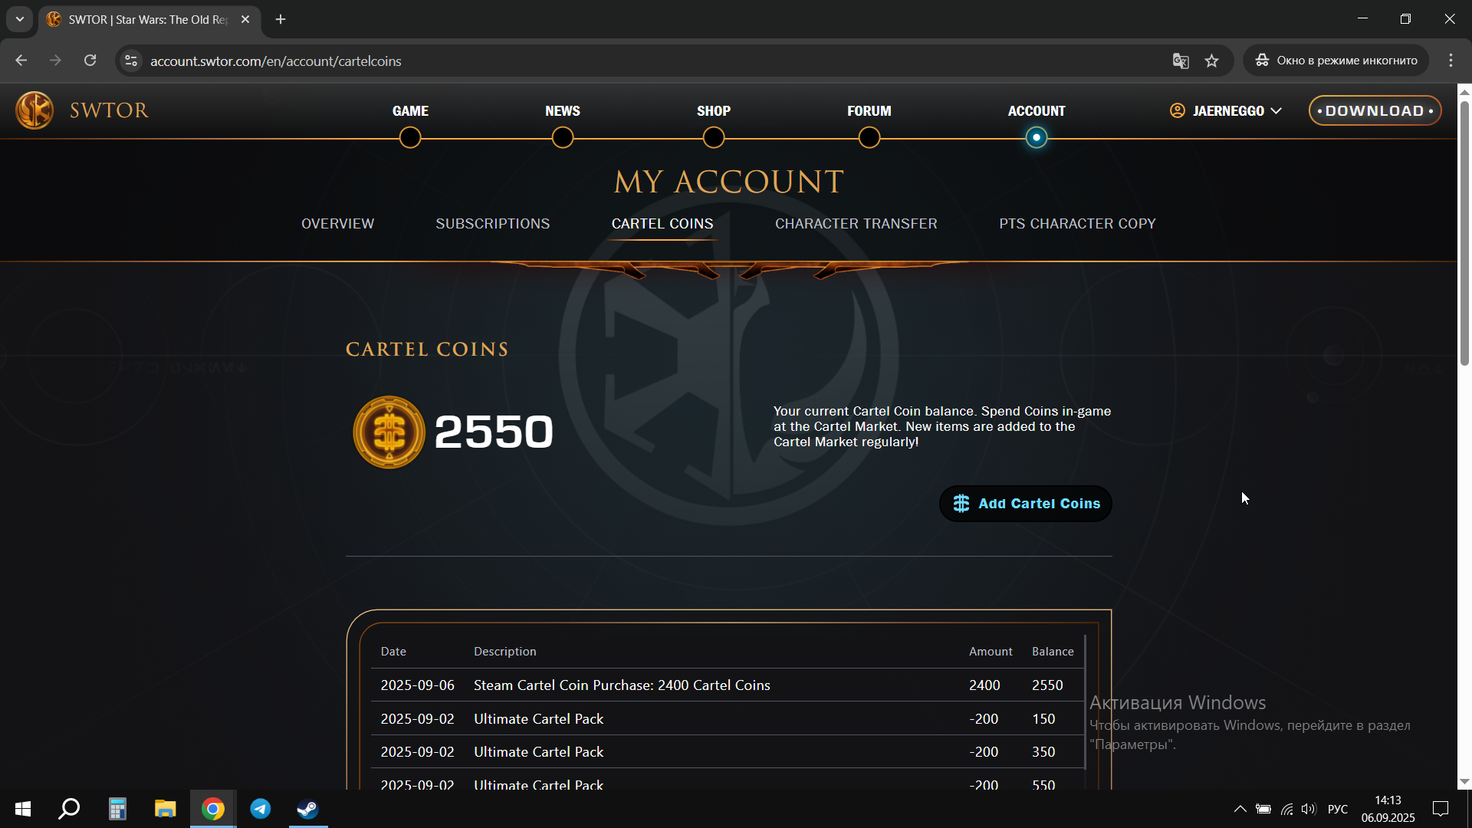Open the FORUM navigation menu

point(869,111)
